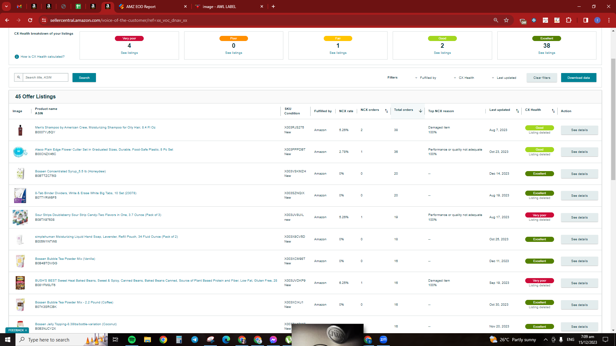Open Windows Start menu
This screenshot has width=616, height=346.
pos(8,340)
